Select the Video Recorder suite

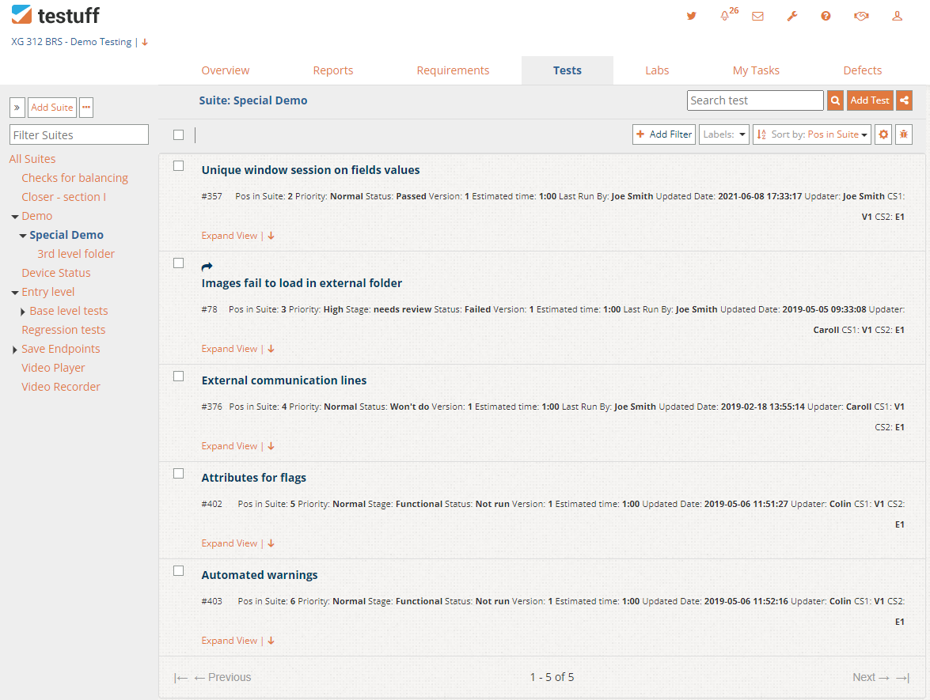(x=61, y=387)
